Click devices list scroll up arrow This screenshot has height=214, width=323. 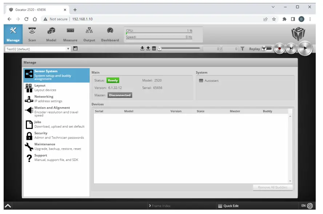(x=290, y=117)
